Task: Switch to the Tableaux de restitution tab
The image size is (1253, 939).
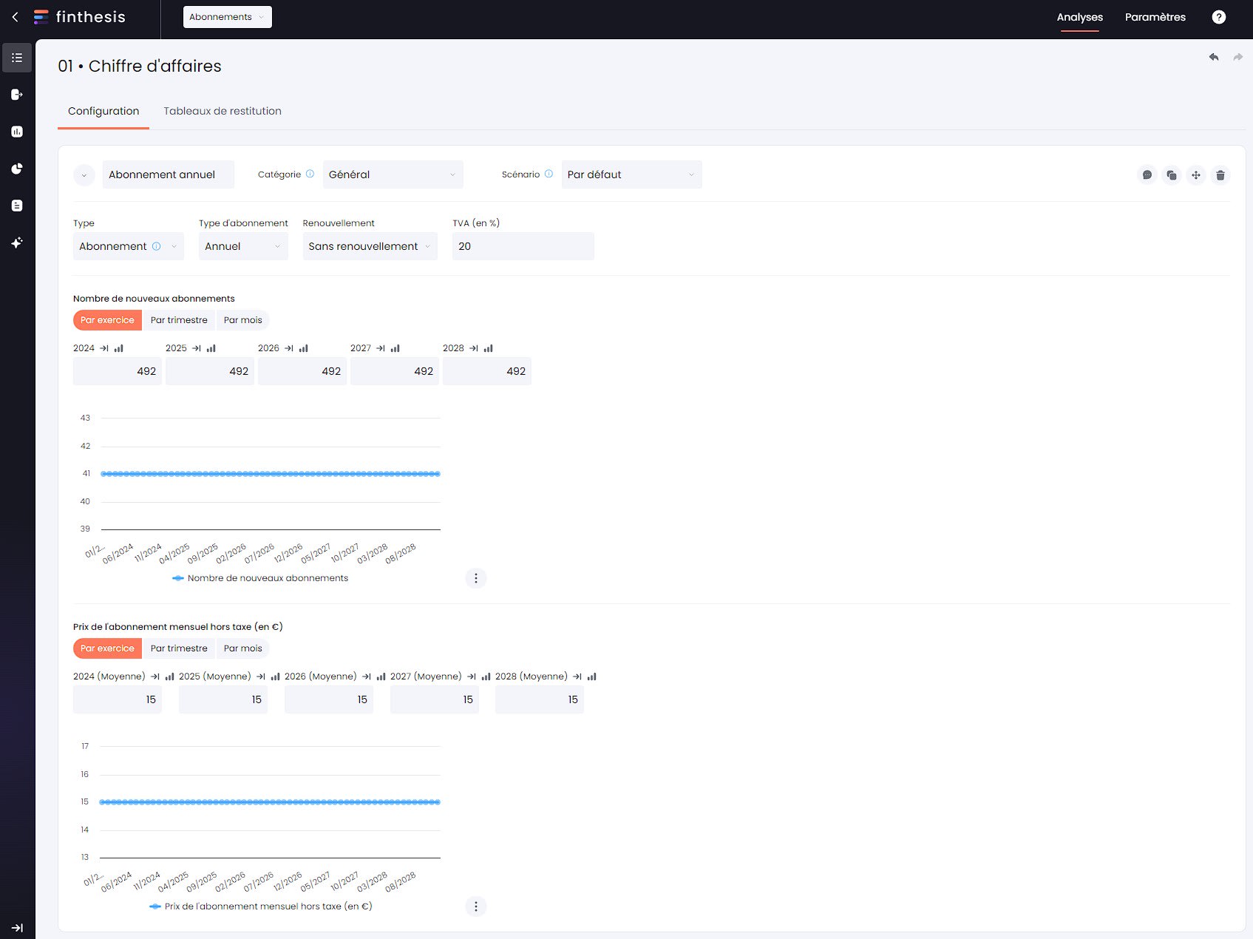Action: tap(223, 111)
